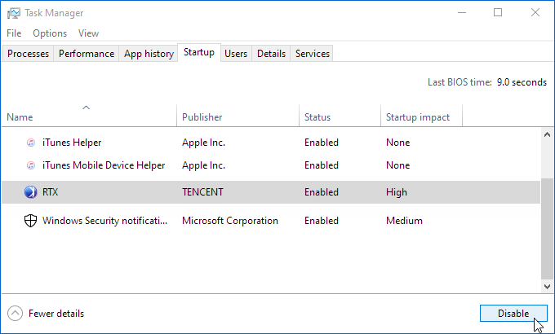
Task: Click the blue RTX application icon
Action: (x=30, y=192)
